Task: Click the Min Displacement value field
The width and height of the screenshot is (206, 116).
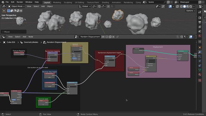Action: point(49,77)
